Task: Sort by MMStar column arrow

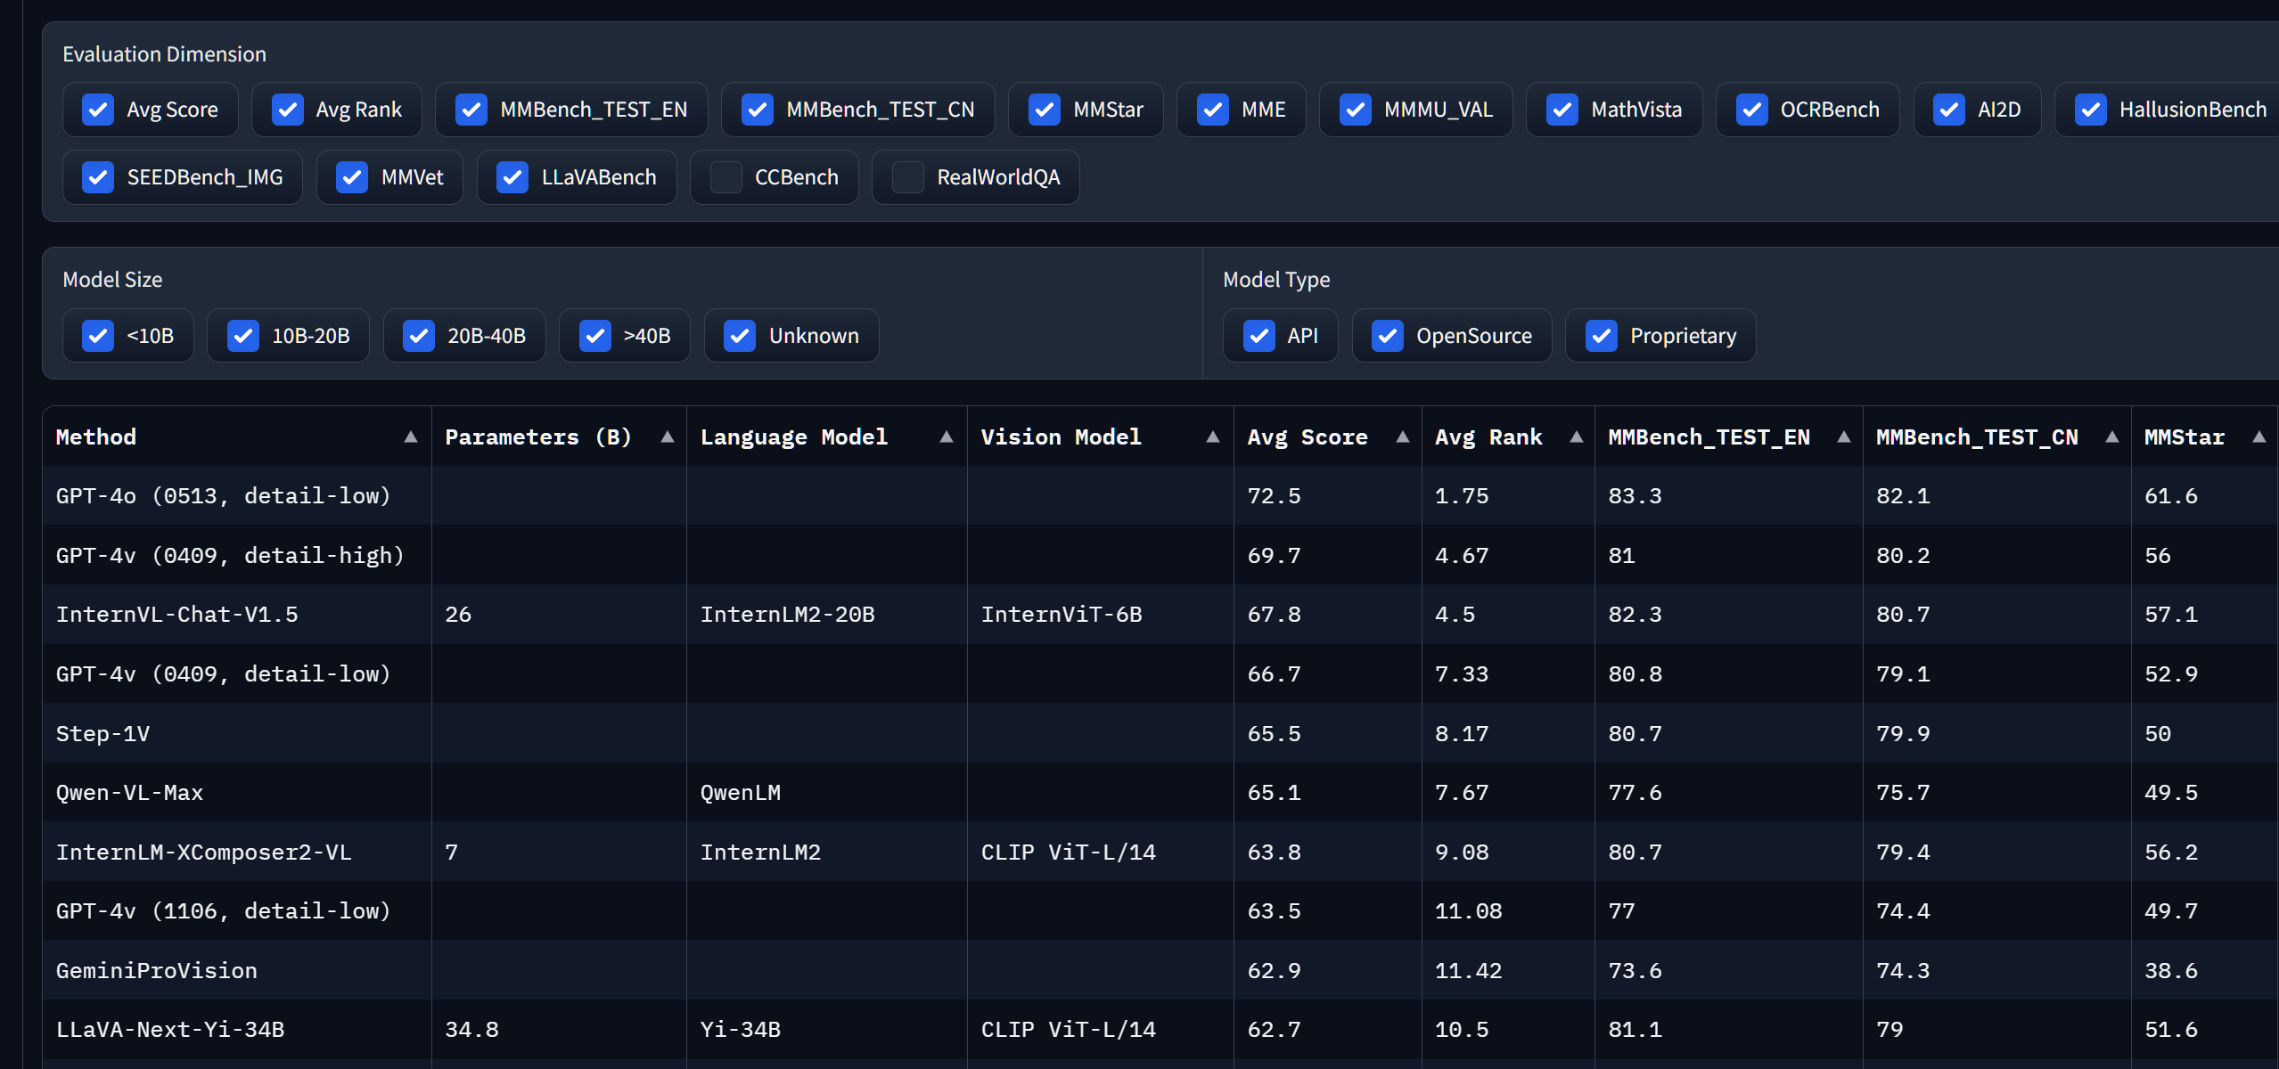Action: click(2259, 437)
